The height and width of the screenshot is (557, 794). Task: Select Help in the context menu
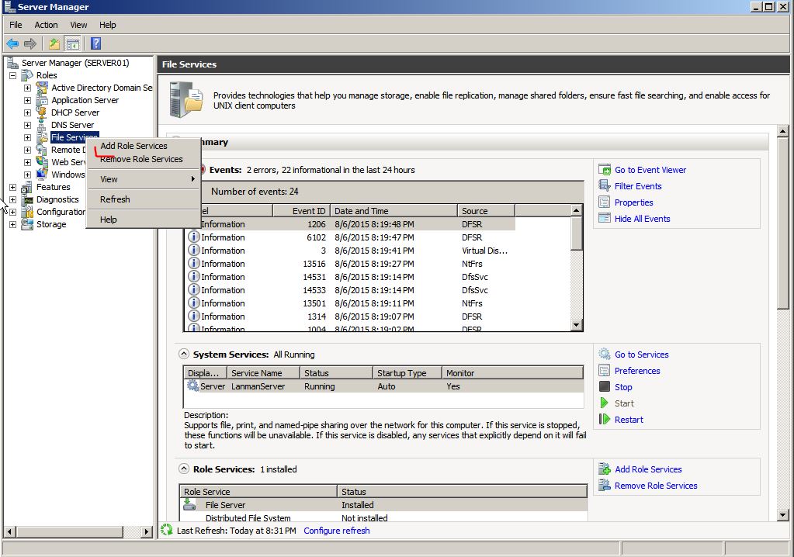(144, 220)
